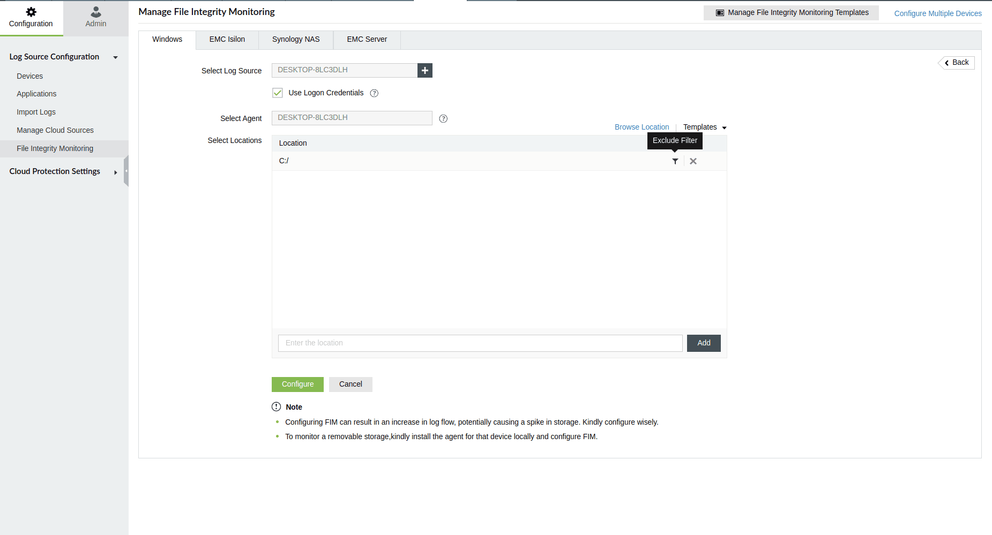The width and height of the screenshot is (992, 535).
Task: Click the Back button
Action: pos(957,63)
